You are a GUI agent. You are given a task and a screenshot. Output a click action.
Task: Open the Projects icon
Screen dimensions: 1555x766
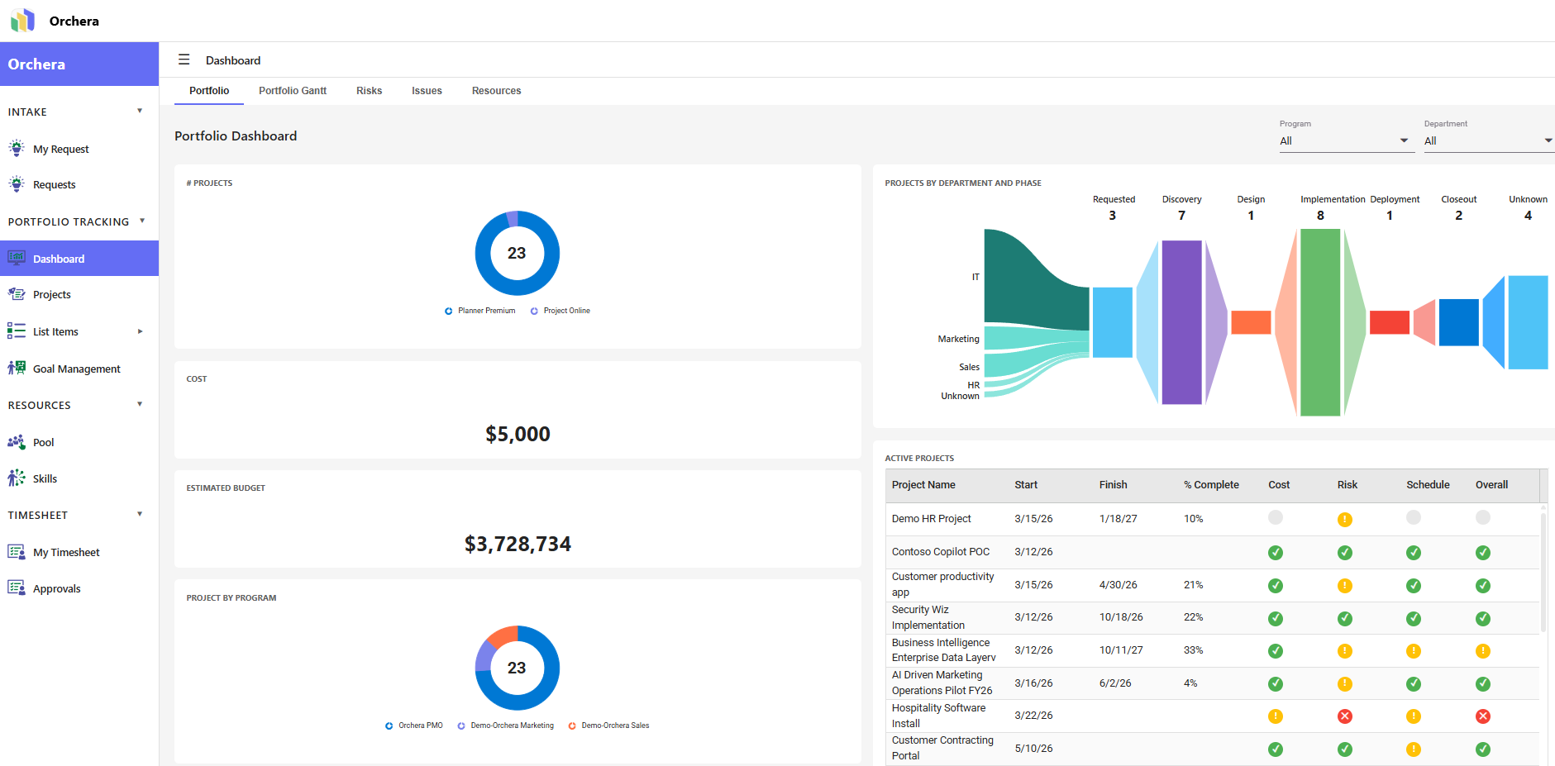(17, 294)
